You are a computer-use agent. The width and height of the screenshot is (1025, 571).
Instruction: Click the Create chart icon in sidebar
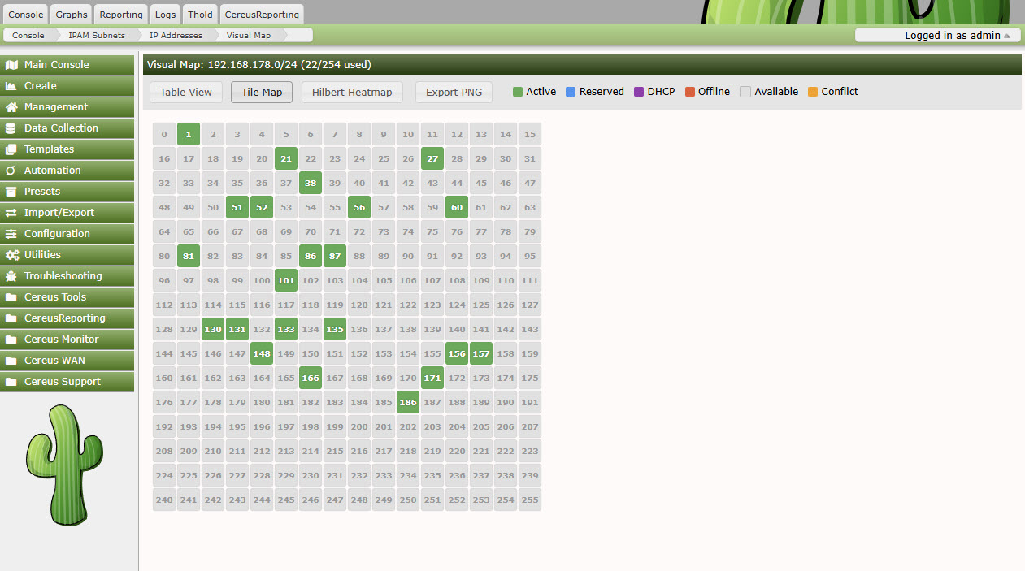11,86
